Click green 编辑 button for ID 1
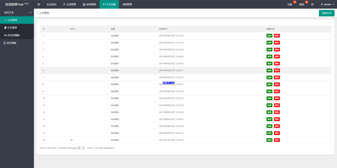This screenshot has height=168, width=337. coord(270,36)
